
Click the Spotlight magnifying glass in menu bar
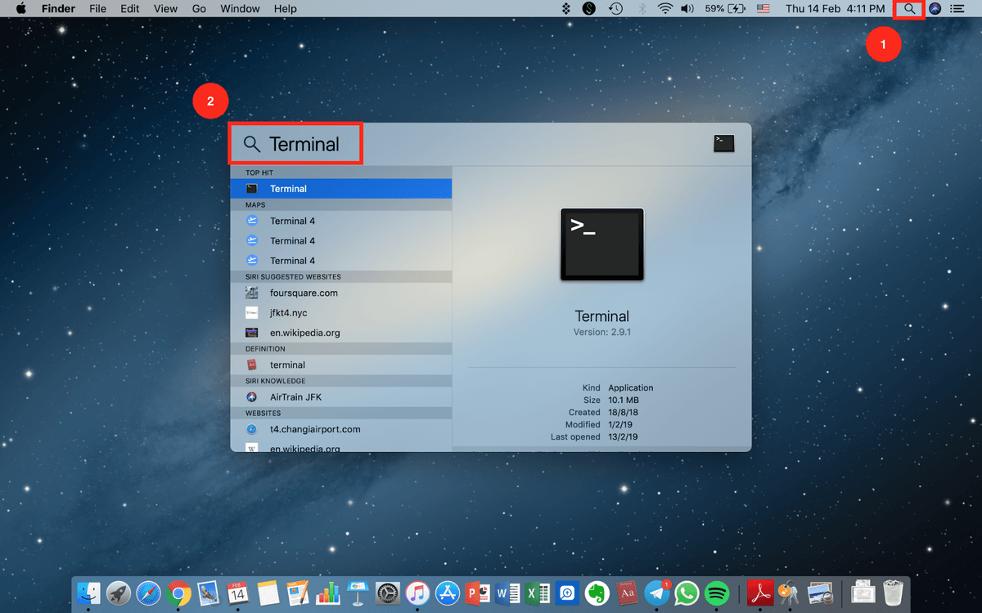(909, 9)
